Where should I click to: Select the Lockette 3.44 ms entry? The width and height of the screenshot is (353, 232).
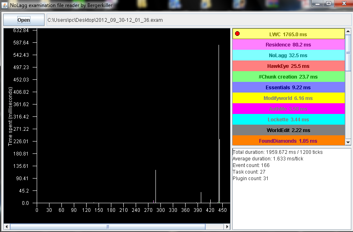(x=288, y=119)
